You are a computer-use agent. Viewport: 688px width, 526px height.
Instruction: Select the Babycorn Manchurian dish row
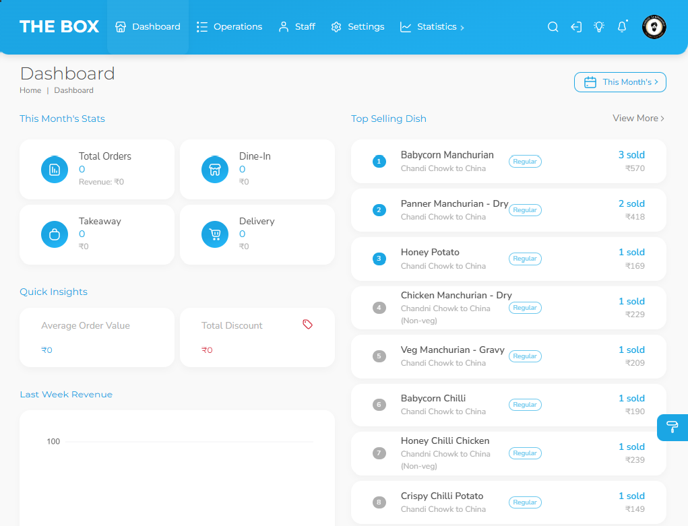pos(508,161)
